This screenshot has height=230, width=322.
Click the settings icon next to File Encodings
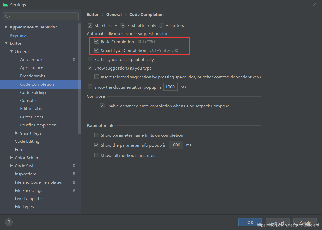click(x=74, y=190)
